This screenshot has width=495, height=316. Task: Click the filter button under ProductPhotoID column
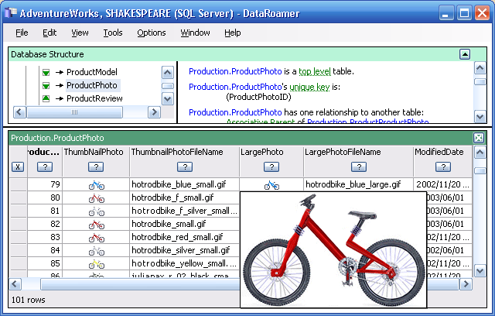pos(45,167)
